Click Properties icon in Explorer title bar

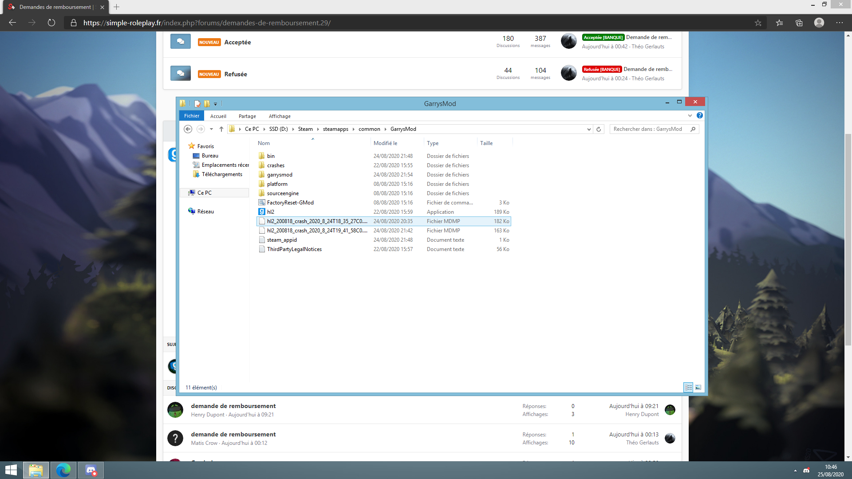[197, 104]
